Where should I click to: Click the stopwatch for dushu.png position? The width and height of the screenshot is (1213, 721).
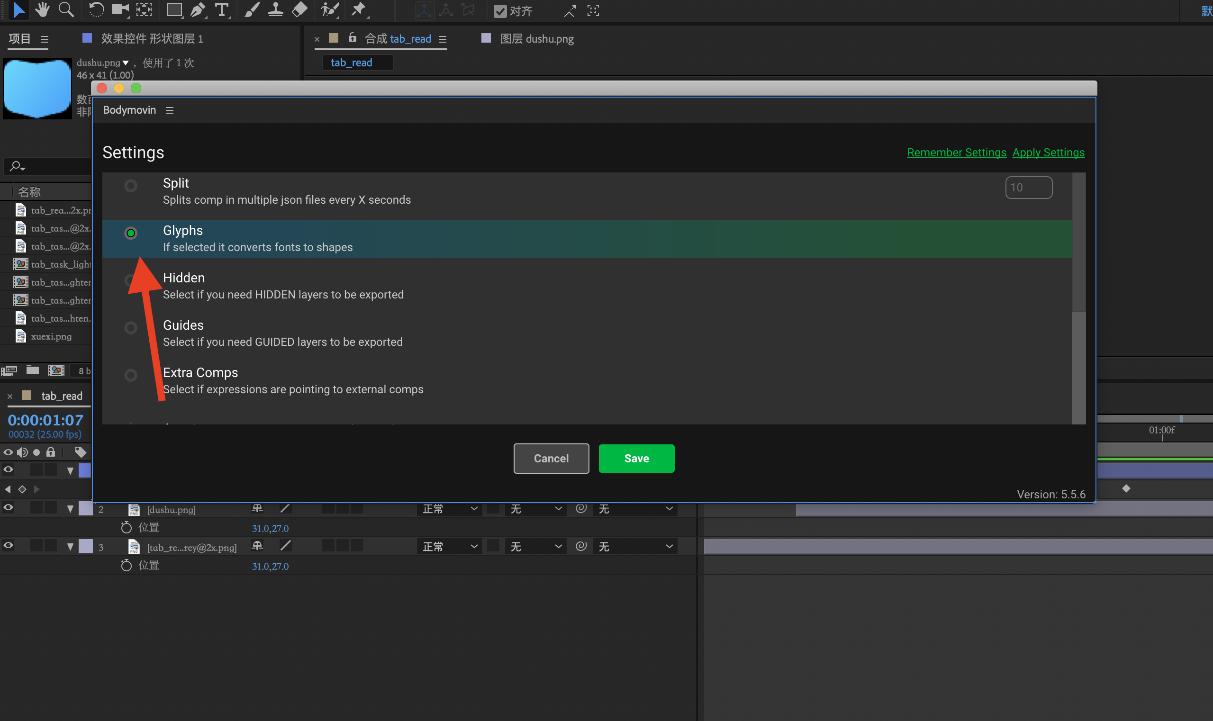(127, 528)
